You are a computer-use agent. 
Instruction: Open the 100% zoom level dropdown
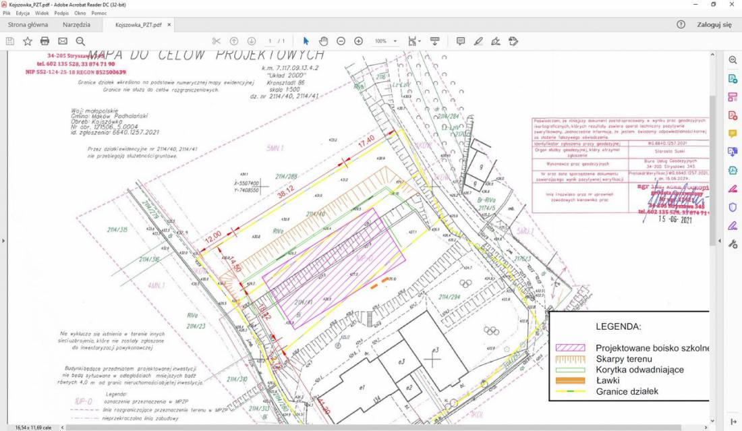(x=386, y=41)
